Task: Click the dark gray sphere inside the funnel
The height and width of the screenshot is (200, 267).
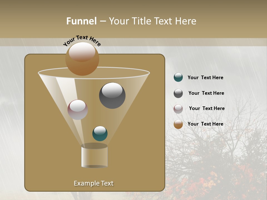Action: (112, 95)
